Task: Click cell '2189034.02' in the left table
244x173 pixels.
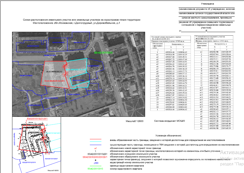Action: coord(182,107)
